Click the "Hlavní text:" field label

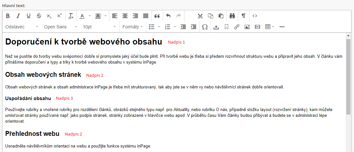pyautogui.click(x=14, y=5)
